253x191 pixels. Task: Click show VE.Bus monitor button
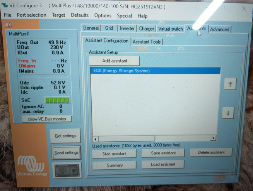coord(47,119)
